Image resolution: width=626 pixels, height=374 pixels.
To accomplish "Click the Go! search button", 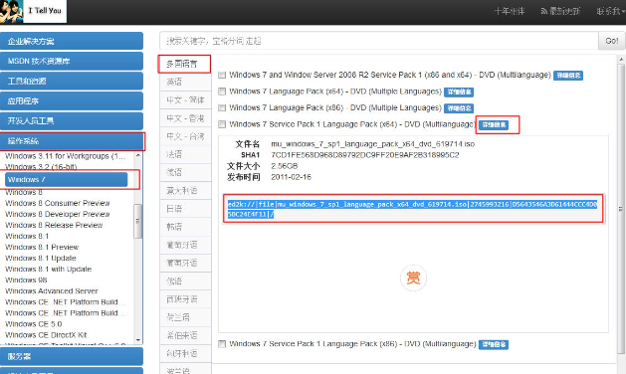I will click(612, 41).
